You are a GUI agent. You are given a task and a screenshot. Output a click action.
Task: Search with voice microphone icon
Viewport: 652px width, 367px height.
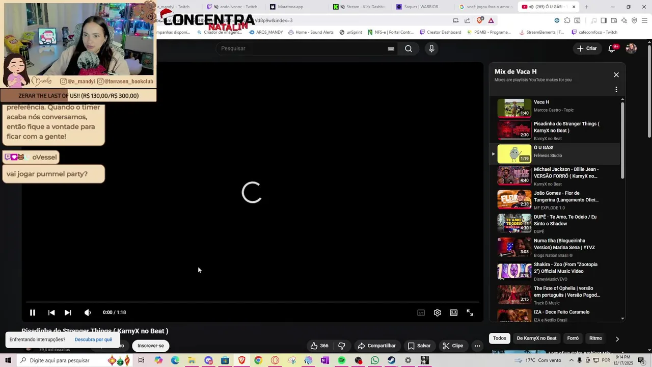(x=431, y=48)
